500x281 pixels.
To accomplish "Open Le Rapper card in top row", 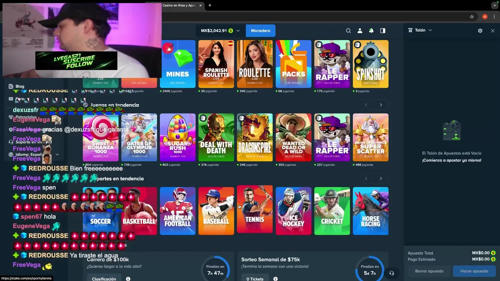I will coord(332,64).
